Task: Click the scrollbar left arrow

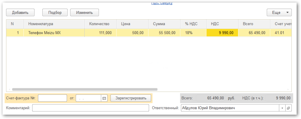Action: click(9, 89)
